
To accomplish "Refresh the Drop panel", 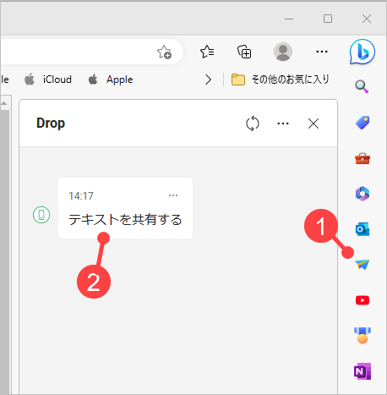I will click(253, 123).
